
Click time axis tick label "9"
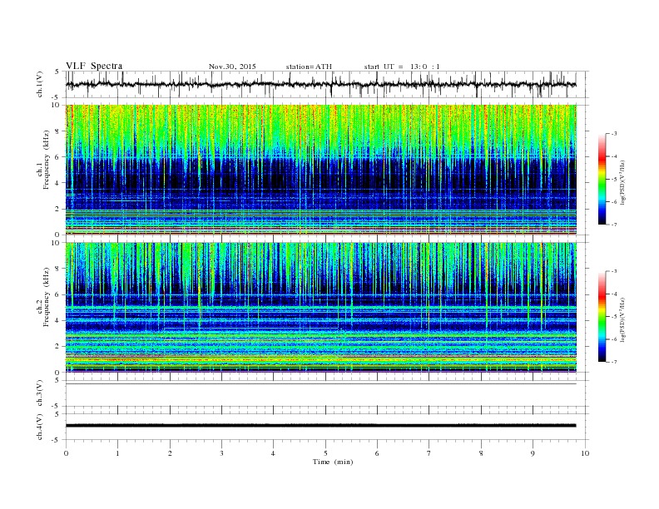[533, 453]
